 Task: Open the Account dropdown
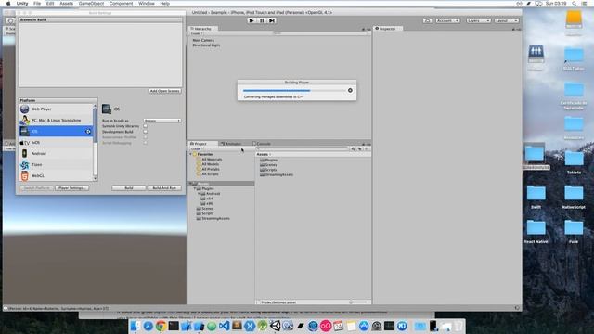[447, 20]
